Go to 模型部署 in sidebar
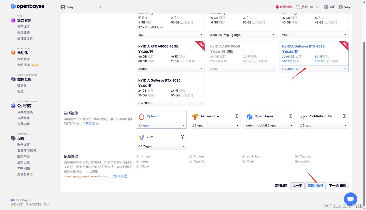Screen dimensions: 366x210 (23, 33)
